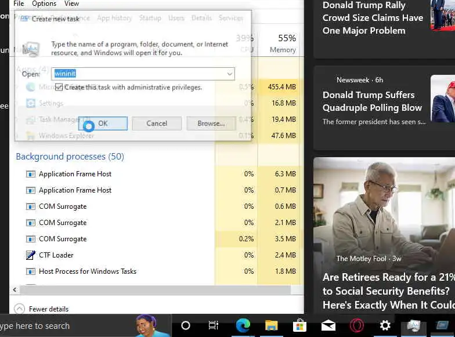Screen dimensions: 455x337
Task: Click the Background processes (50) group header
Action: pyautogui.click(x=70, y=157)
